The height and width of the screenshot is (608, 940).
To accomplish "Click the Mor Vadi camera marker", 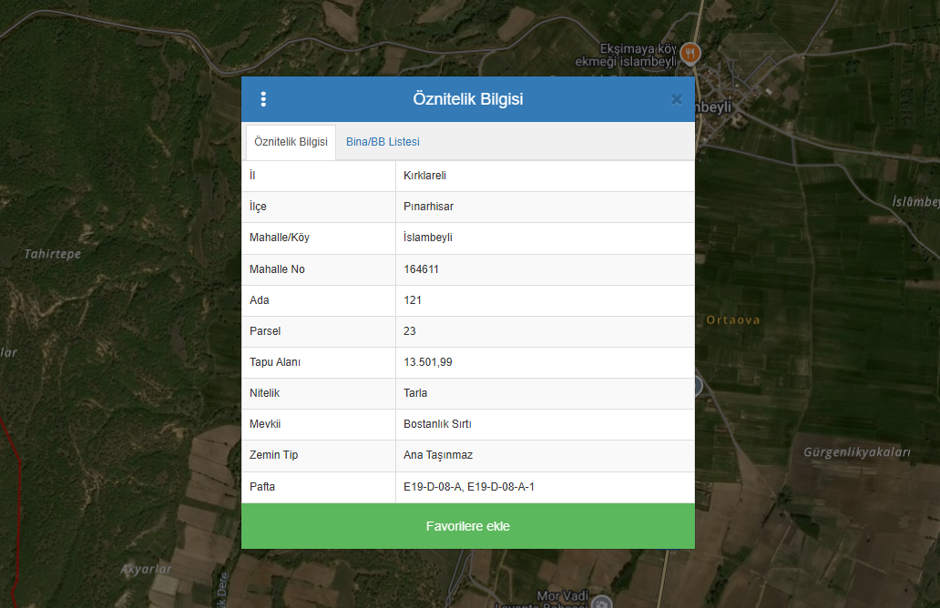I will pyautogui.click(x=600, y=602).
